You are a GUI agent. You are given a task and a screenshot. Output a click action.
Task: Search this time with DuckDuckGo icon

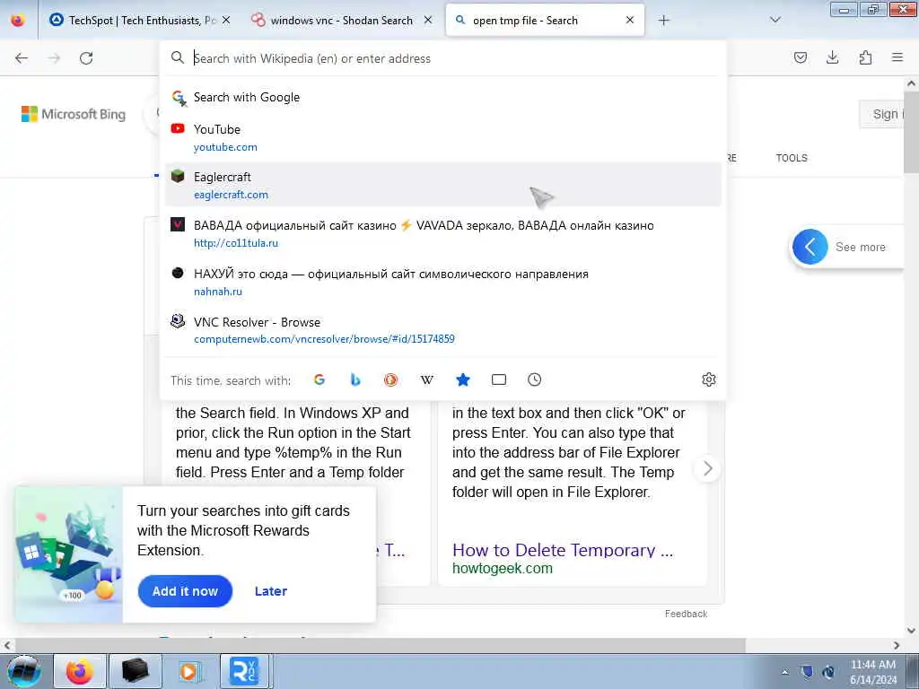391,379
